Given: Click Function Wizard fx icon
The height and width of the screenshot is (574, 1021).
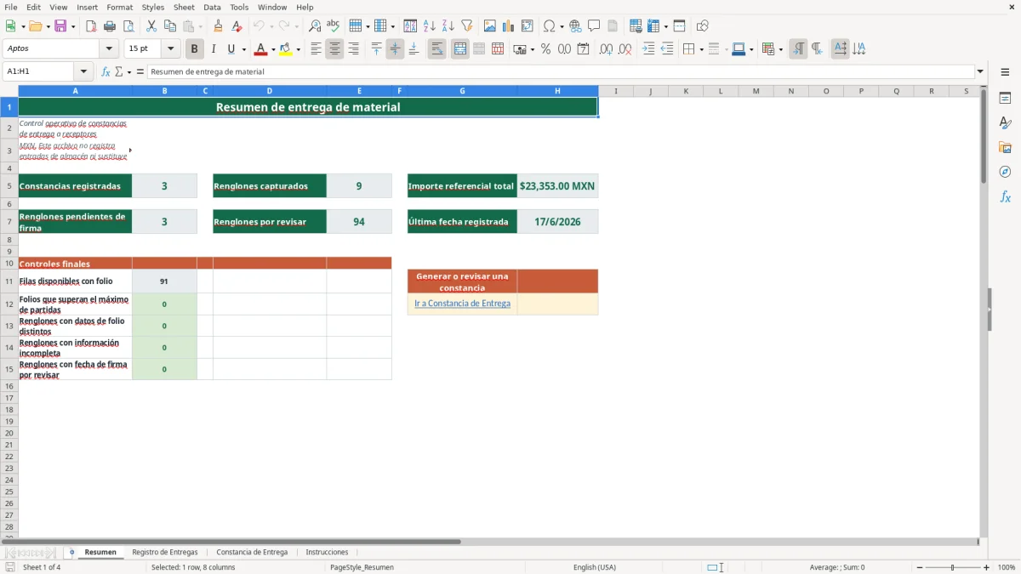Looking at the screenshot, I should (x=106, y=72).
